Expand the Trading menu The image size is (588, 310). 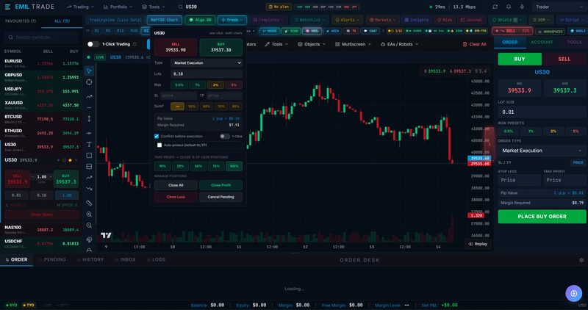tap(80, 7)
